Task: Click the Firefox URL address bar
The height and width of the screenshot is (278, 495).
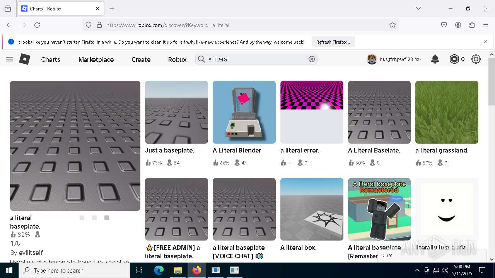Action: coord(240,25)
